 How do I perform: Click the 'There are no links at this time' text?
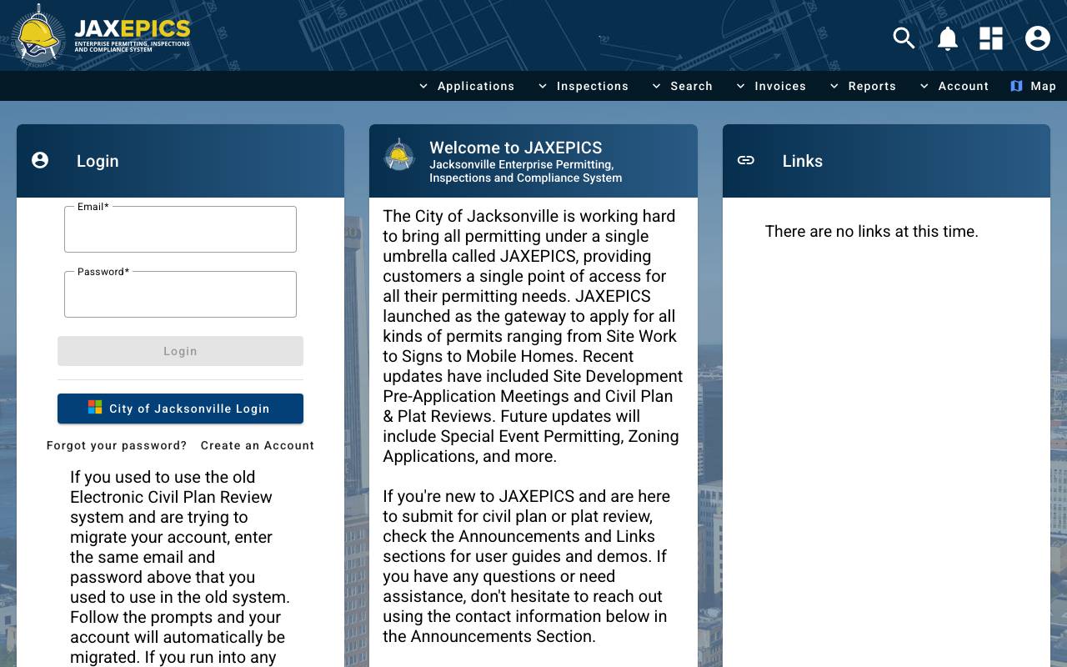tap(872, 231)
